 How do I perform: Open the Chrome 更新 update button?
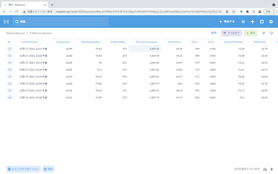pyautogui.click(x=270, y=12)
